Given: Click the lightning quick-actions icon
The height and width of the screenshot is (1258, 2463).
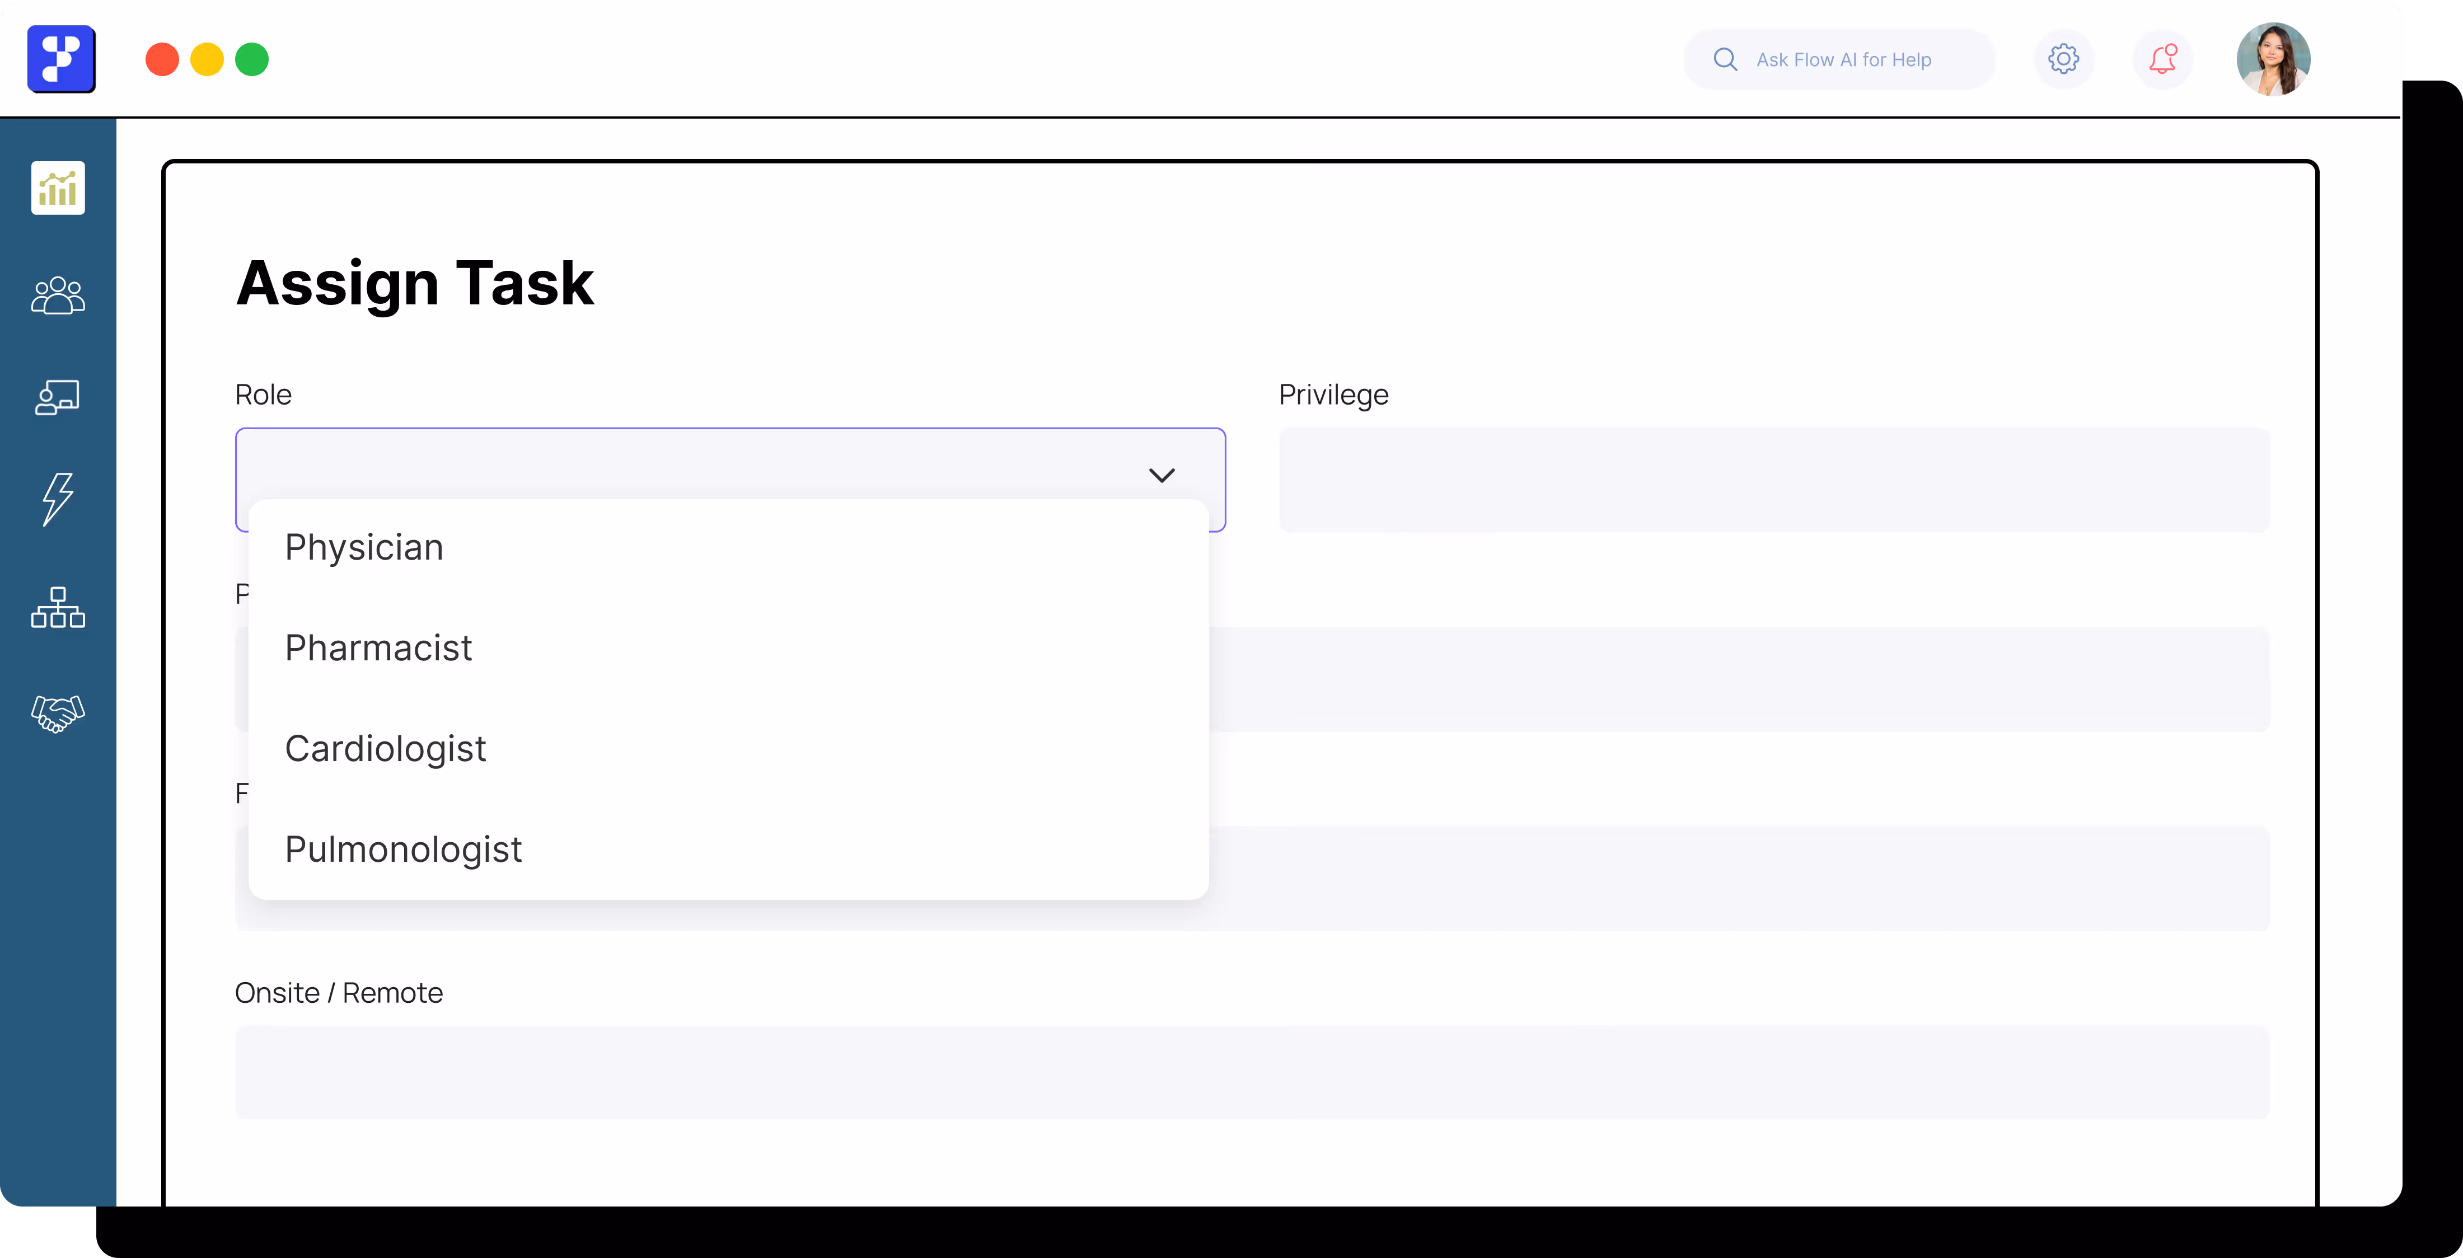Looking at the screenshot, I should [x=57, y=499].
